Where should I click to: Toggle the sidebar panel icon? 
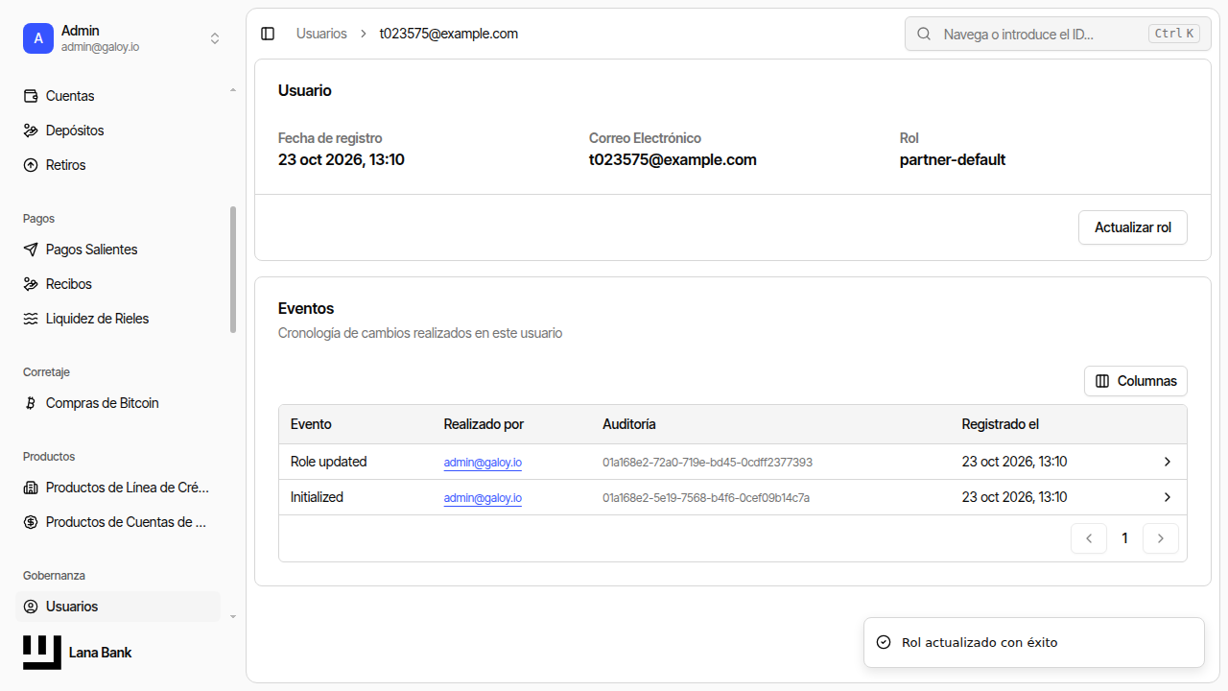(x=268, y=34)
